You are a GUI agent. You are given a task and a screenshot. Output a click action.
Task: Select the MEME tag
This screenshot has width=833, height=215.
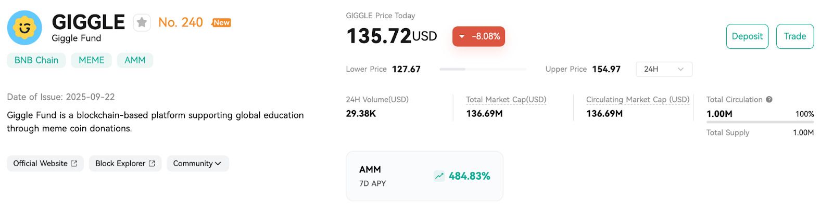pos(92,60)
